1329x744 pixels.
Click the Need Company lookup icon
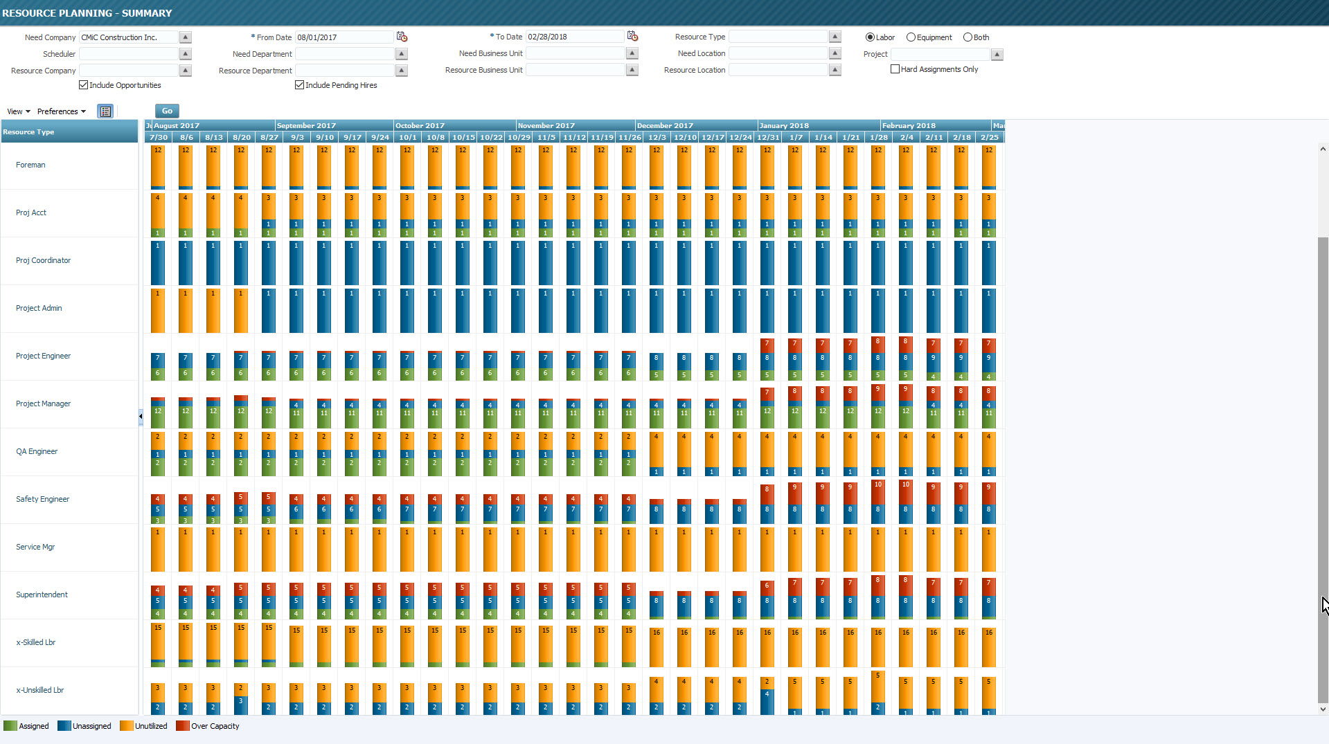pyautogui.click(x=186, y=37)
